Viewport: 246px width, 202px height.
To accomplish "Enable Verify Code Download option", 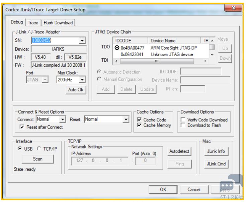I will click(x=183, y=120).
